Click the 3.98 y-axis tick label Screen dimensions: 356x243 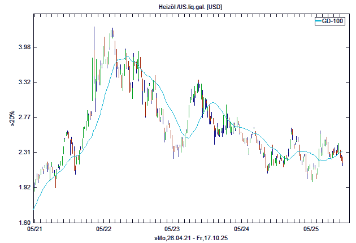point(22,47)
